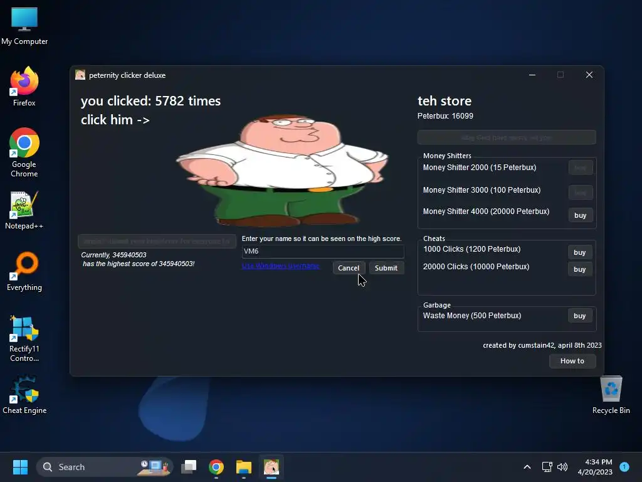Click 'Waste Money (500 Peterbux)' label
The width and height of the screenshot is (642, 482).
(x=472, y=316)
